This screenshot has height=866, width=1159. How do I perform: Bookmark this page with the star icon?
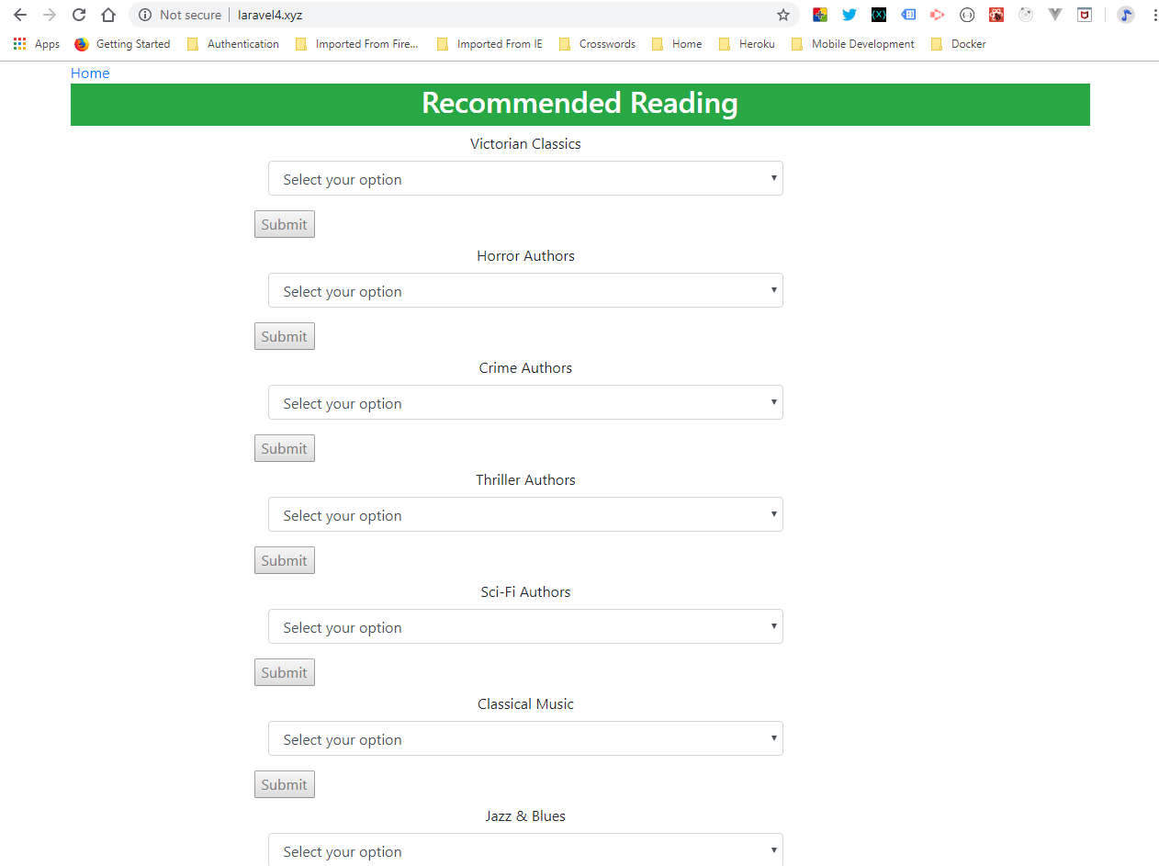tap(783, 15)
